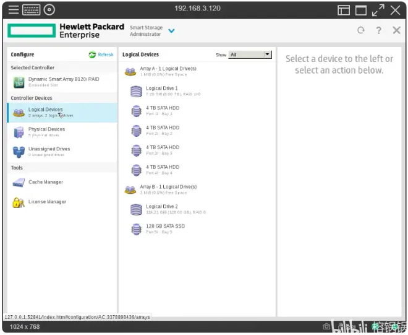Screen dimensions: 408x335
Task: Select Array A - 1 Logical Drive(s)
Action: pos(197,71)
